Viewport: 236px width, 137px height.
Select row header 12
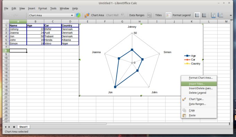point(6,65)
